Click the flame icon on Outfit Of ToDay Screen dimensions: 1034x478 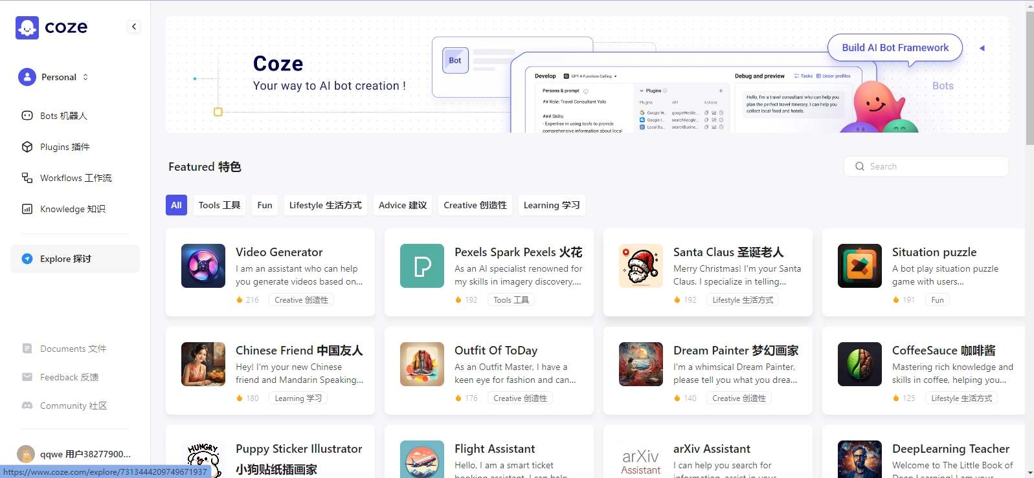pyautogui.click(x=458, y=398)
